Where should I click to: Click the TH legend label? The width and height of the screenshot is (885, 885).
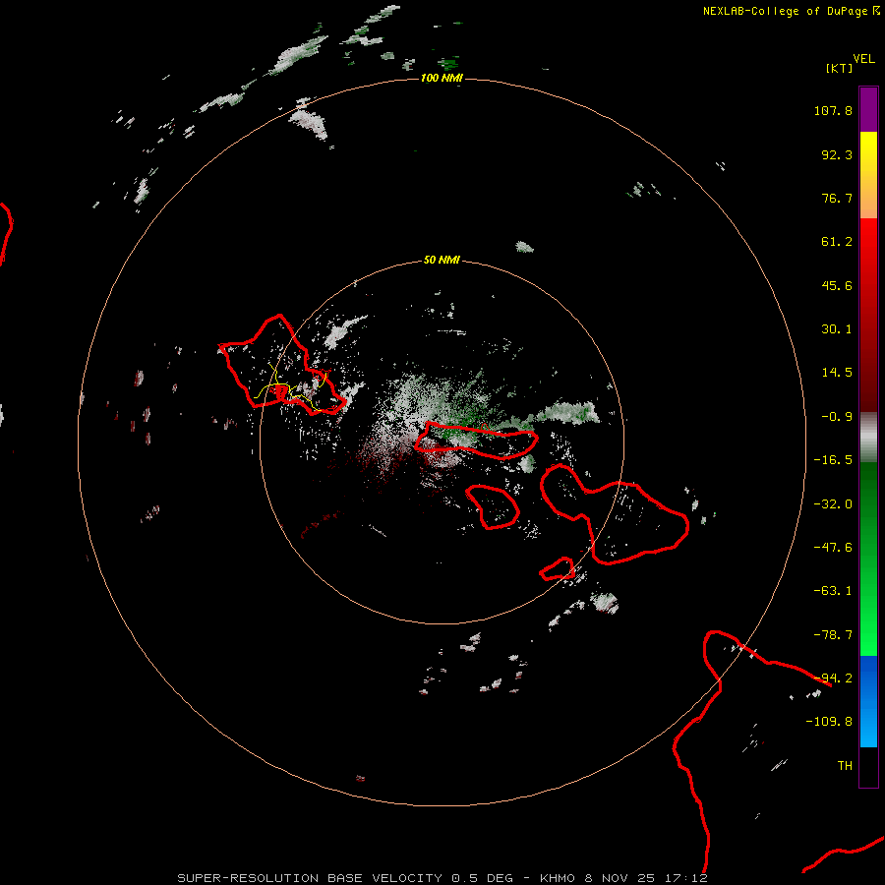coord(845,765)
